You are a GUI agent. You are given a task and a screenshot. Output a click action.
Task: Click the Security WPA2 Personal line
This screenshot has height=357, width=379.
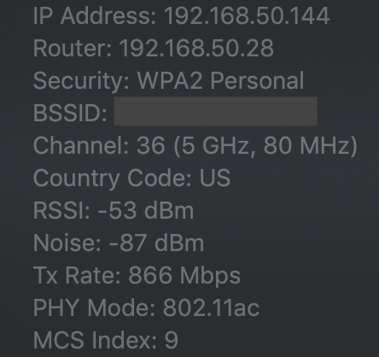pyautogui.click(x=169, y=81)
